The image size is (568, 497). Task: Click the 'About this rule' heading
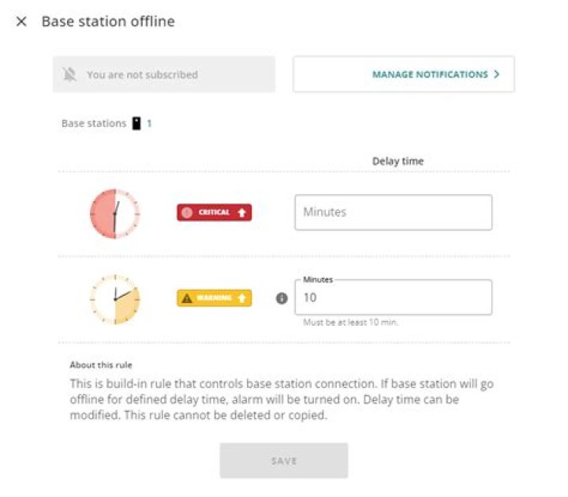(x=101, y=365)
